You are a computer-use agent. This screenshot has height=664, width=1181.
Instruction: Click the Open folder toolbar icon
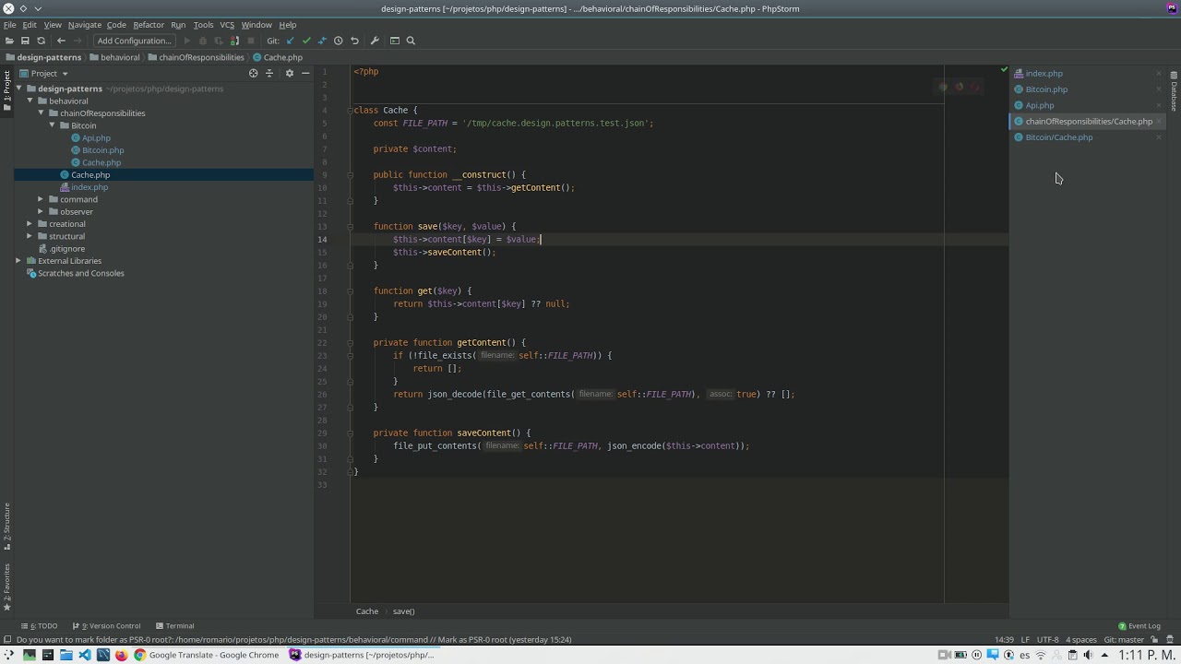coord(9,41)
